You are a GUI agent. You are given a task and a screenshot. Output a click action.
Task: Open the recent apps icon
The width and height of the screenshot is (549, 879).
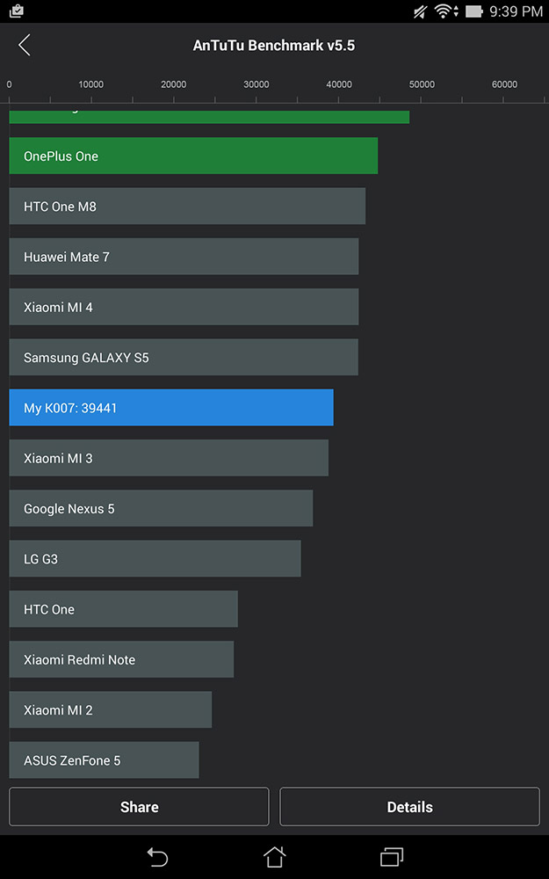(x=392, y=856)
